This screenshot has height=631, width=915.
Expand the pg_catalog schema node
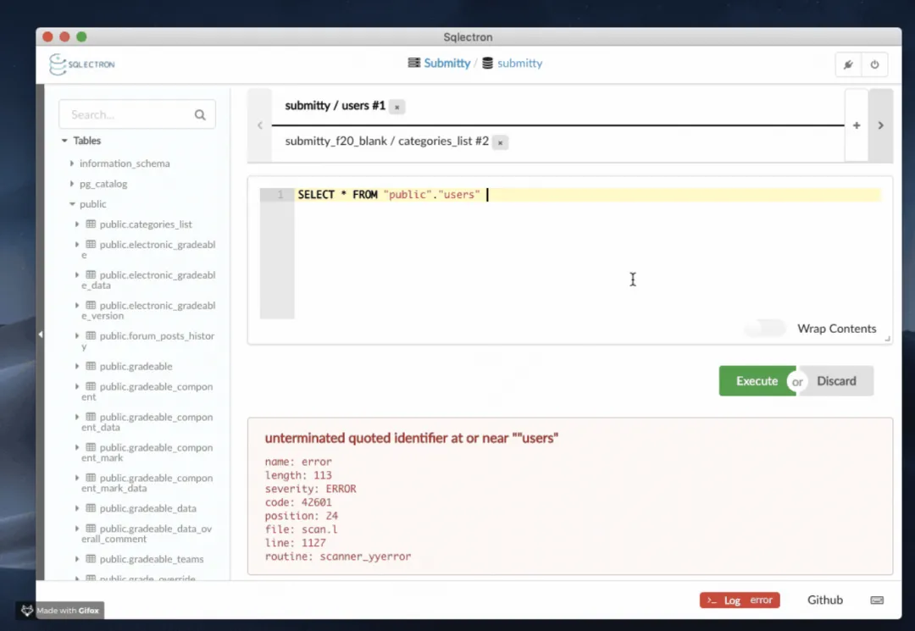72,184
